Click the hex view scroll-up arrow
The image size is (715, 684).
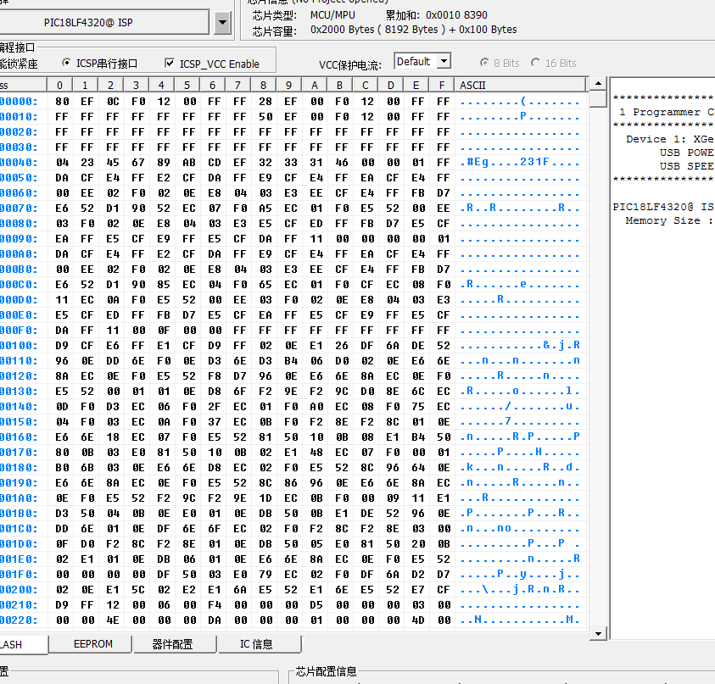pos(598,85)
